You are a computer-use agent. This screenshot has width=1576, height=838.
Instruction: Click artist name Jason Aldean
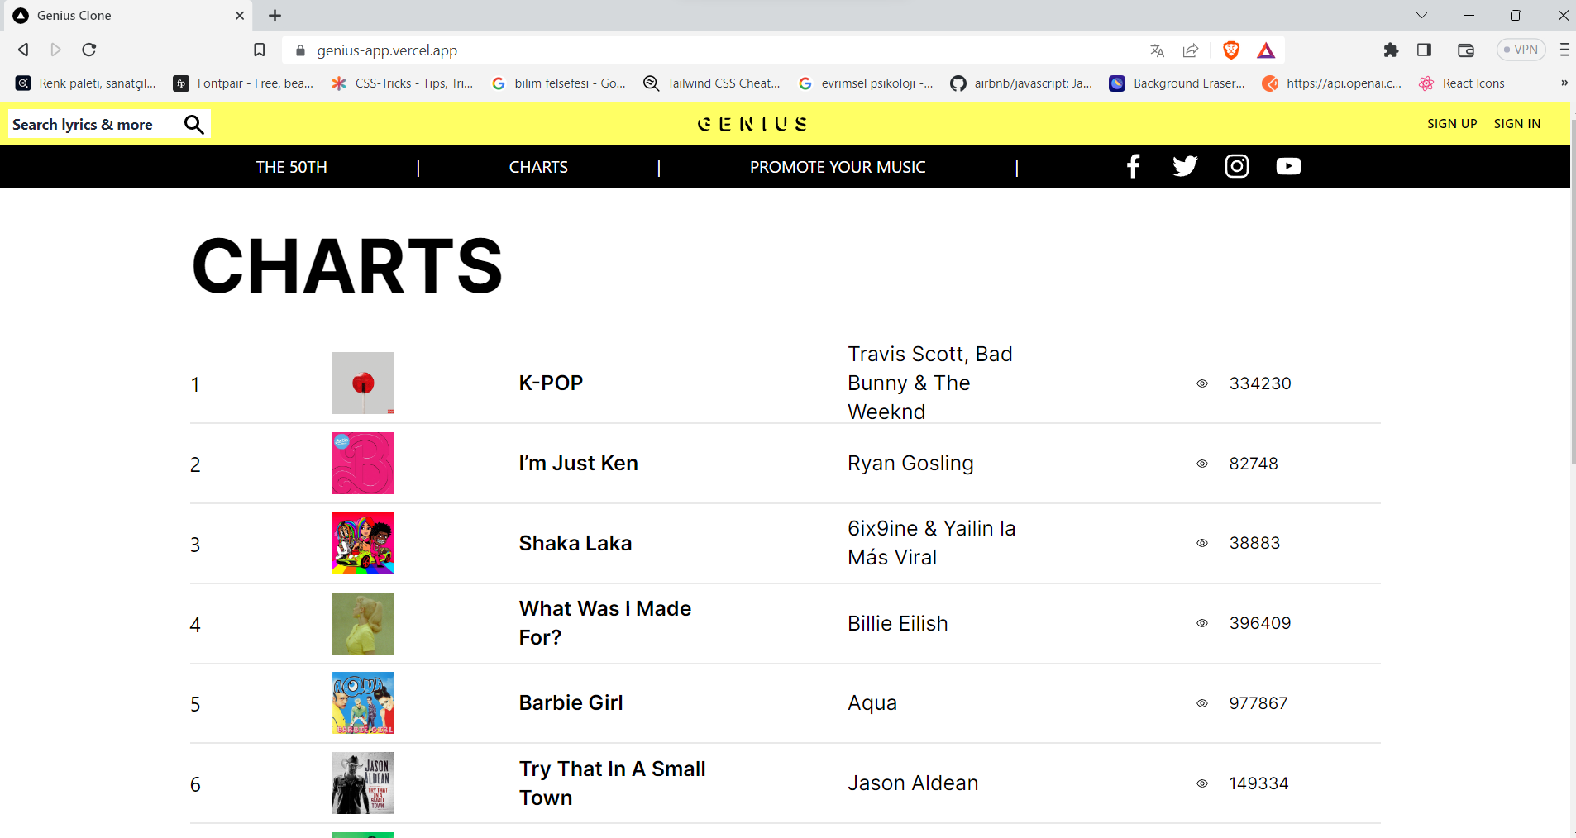pos(913,783)
